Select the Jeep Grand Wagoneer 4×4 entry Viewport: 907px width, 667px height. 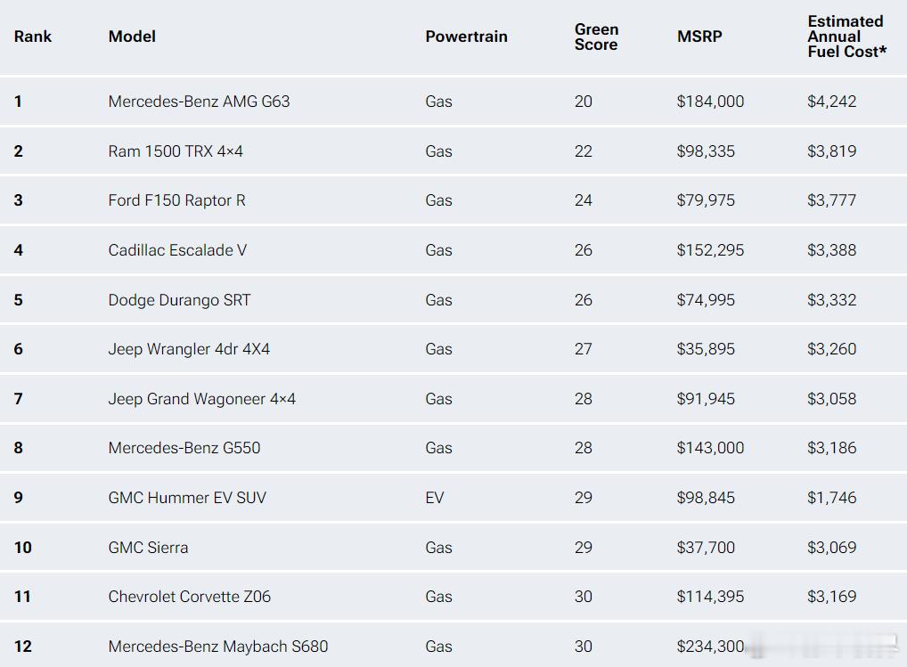(201, 399)
